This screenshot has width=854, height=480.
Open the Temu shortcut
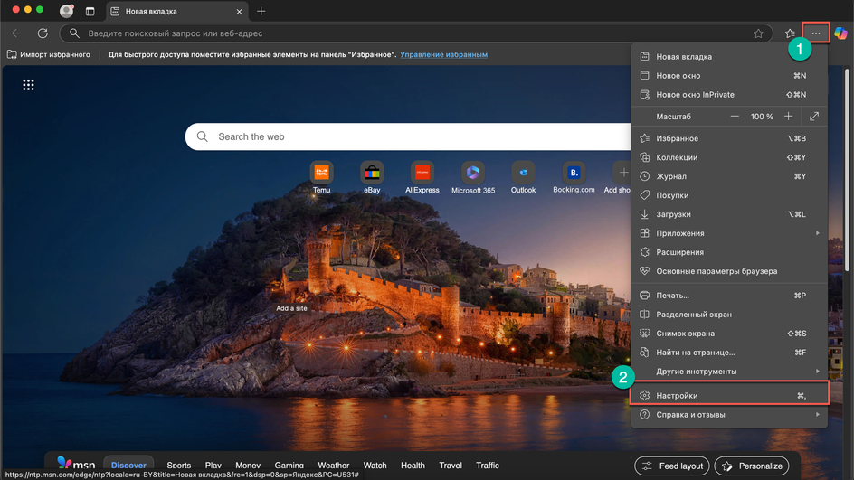point(321,177)
